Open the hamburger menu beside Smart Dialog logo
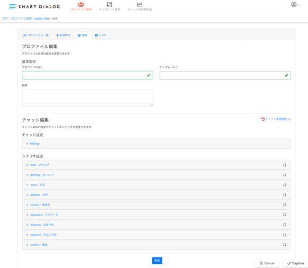The height and width of the screenshot is (268, 308). 12,7
